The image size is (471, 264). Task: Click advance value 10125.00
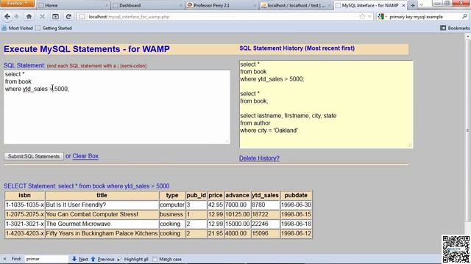[237, 214]
